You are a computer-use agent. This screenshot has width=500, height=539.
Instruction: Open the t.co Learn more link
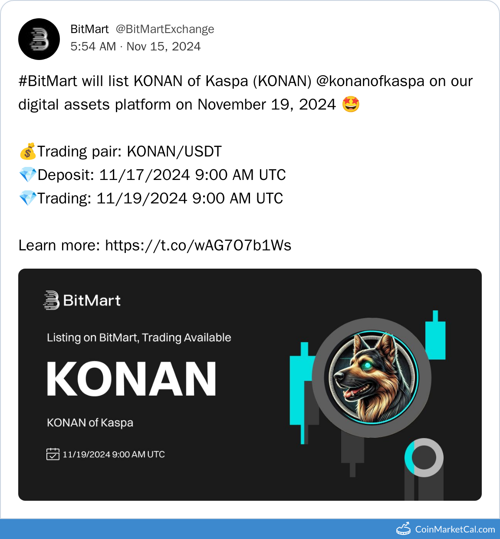tap(198, 246)
